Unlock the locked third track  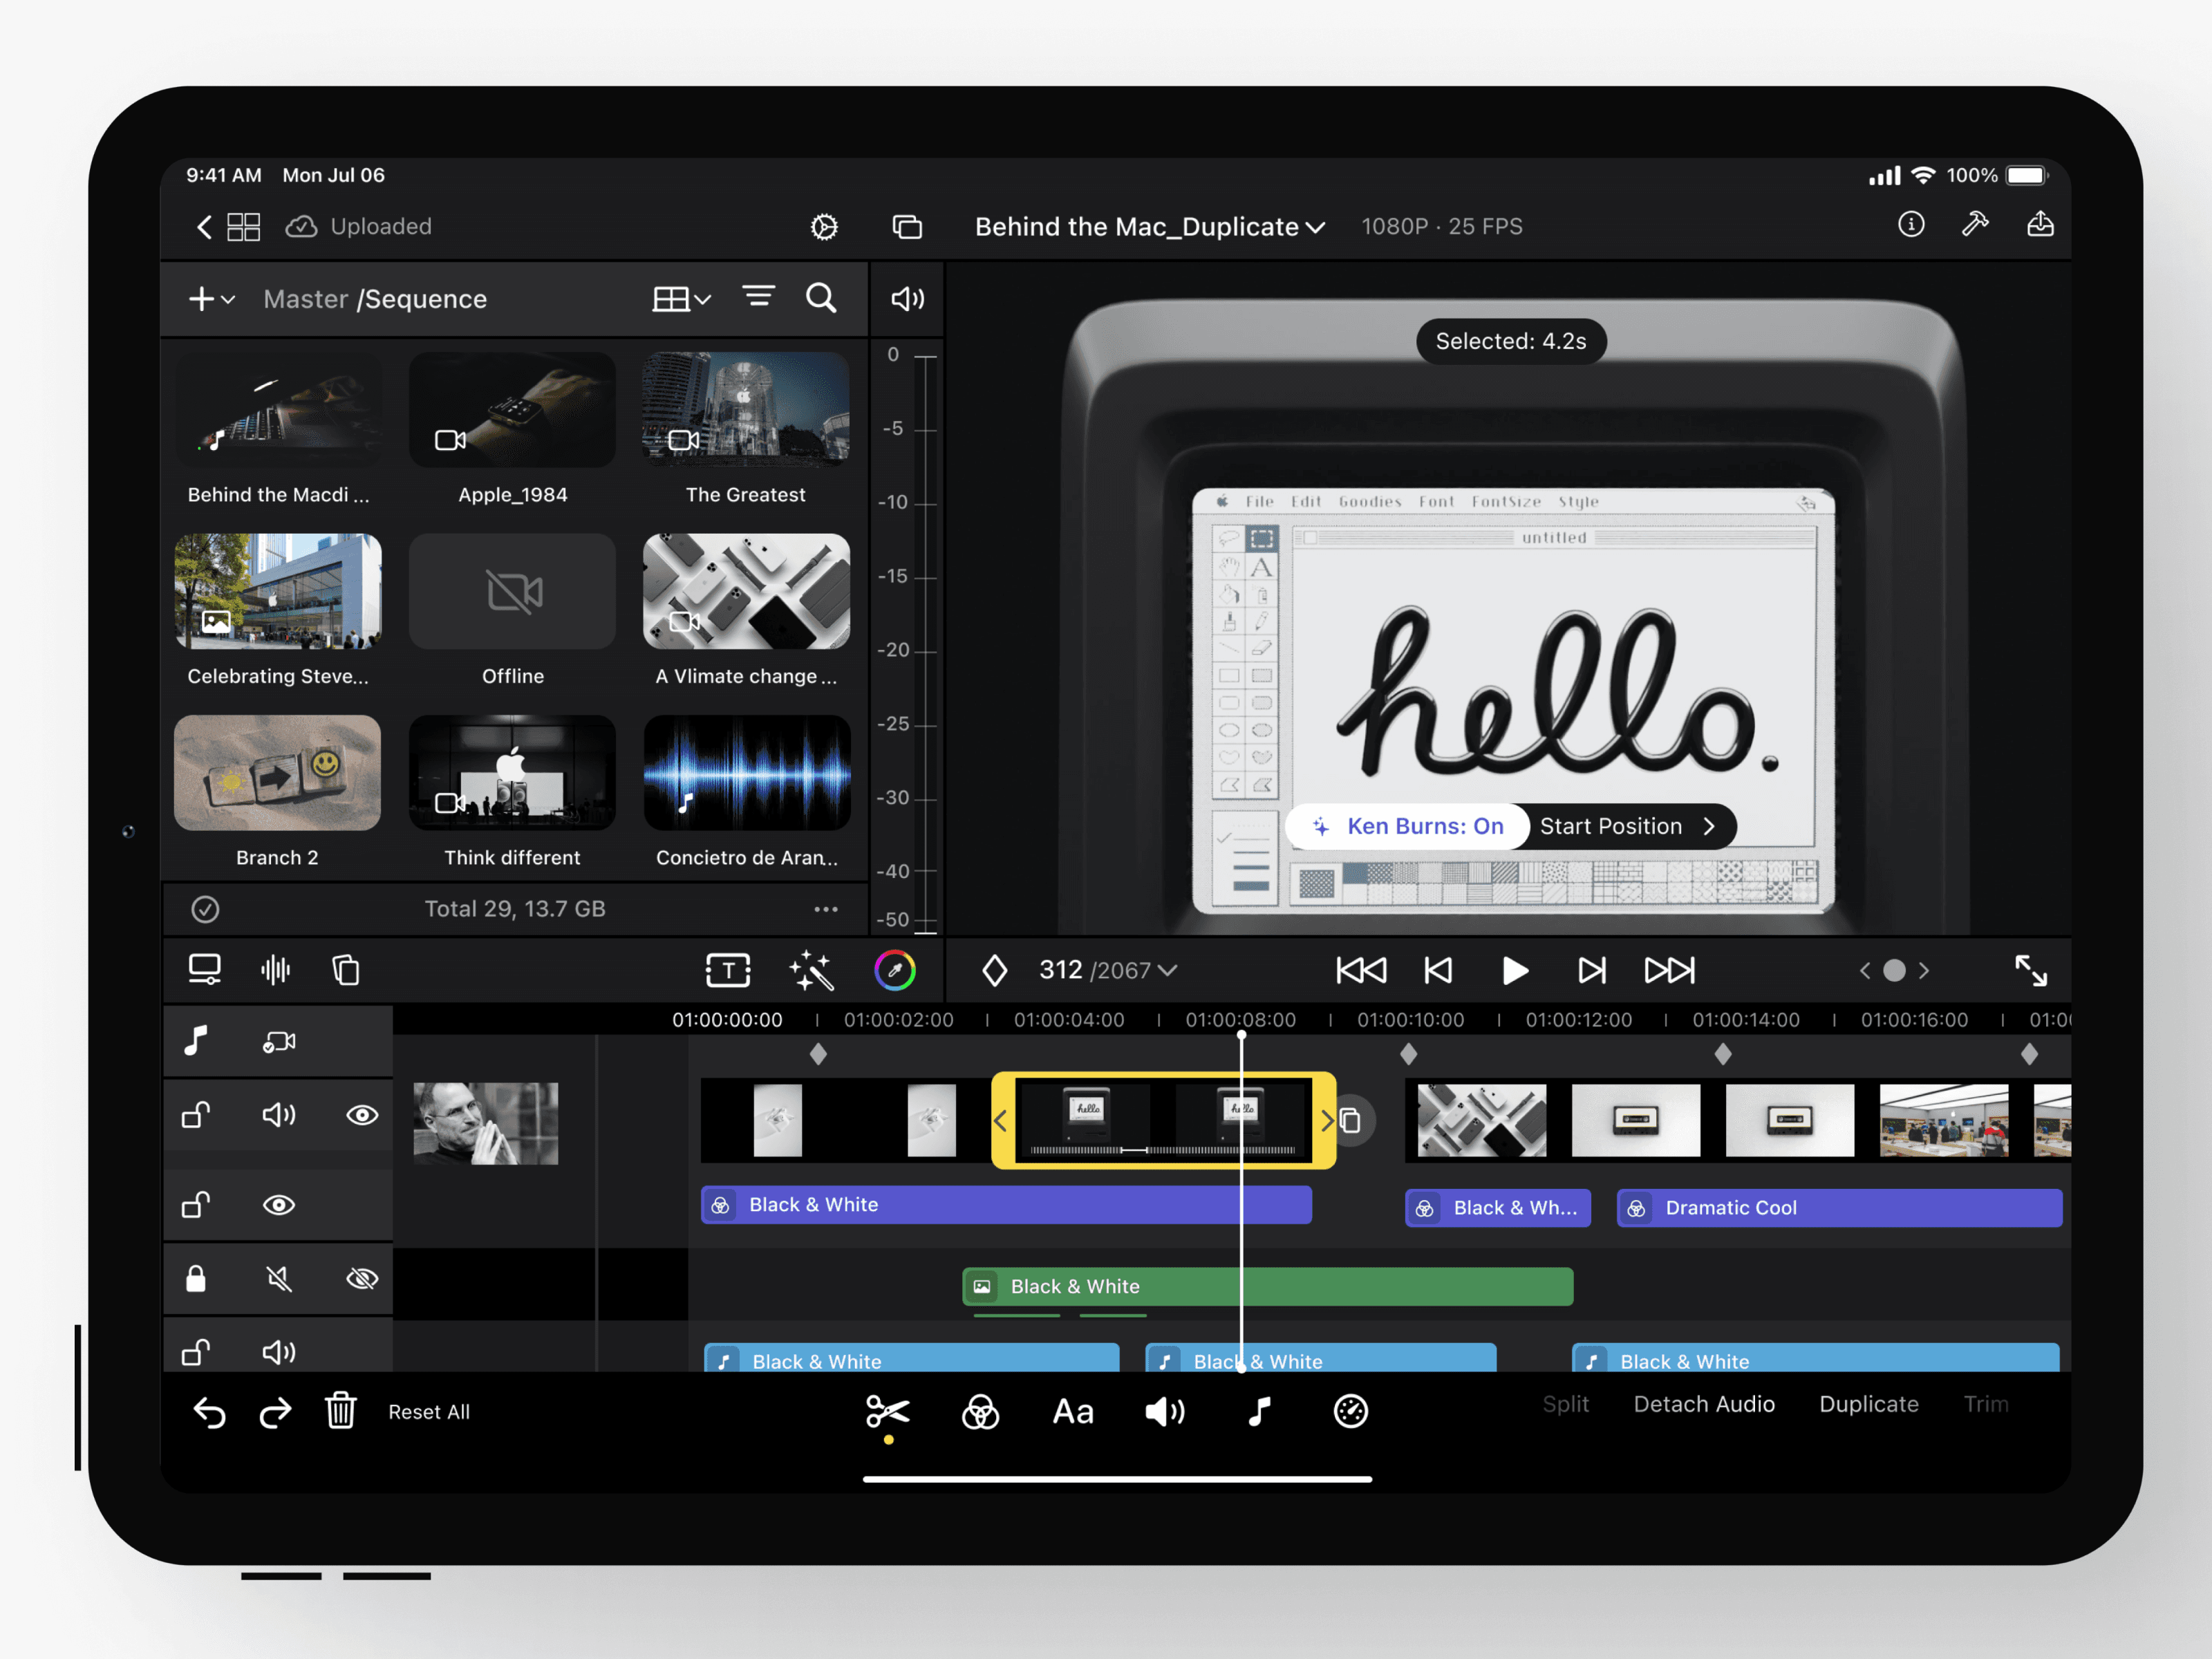(x=196, y=1279)
